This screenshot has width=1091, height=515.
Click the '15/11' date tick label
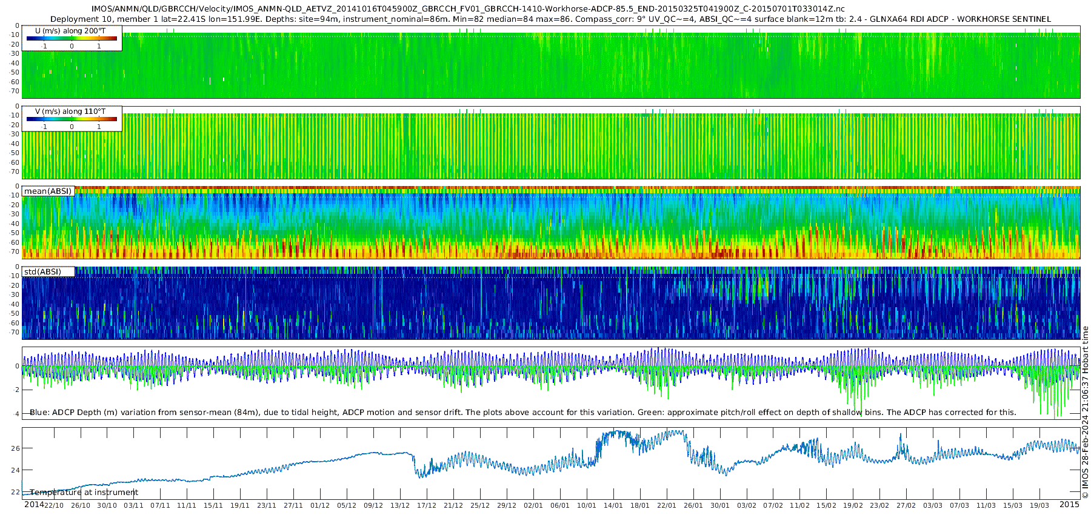coord(213,505)
